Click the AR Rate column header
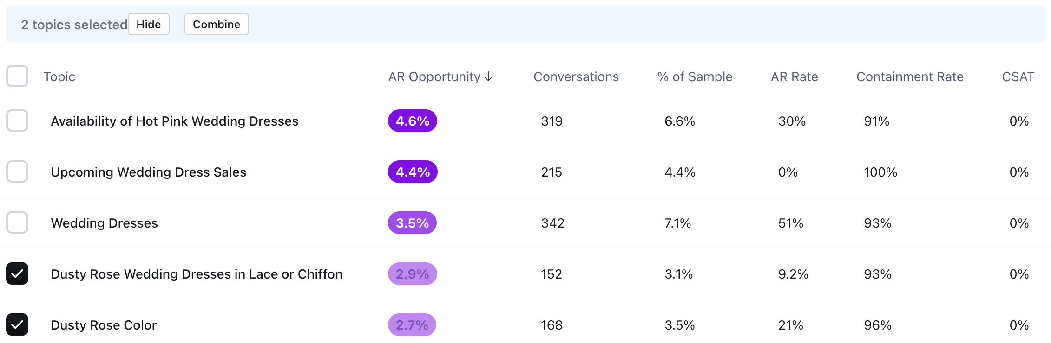 [x=794, y=76]
